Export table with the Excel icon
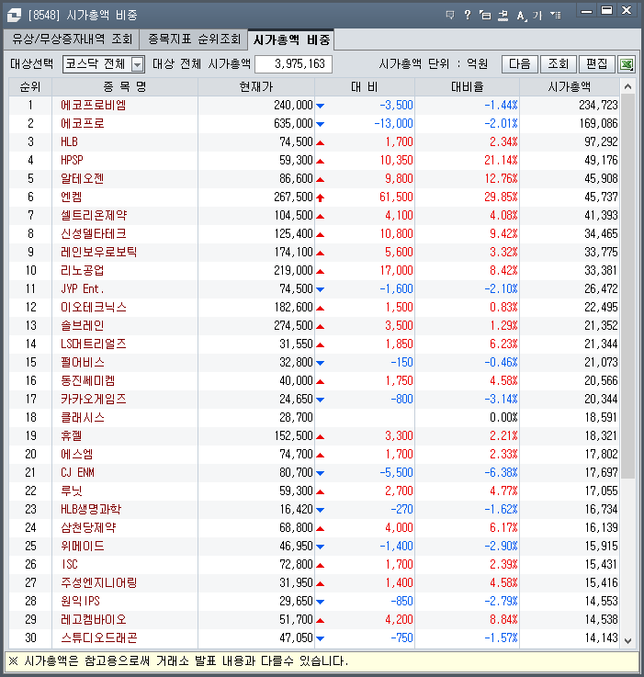Image resolution: width=644 pixels, height=677 pixels. point(627,64)
